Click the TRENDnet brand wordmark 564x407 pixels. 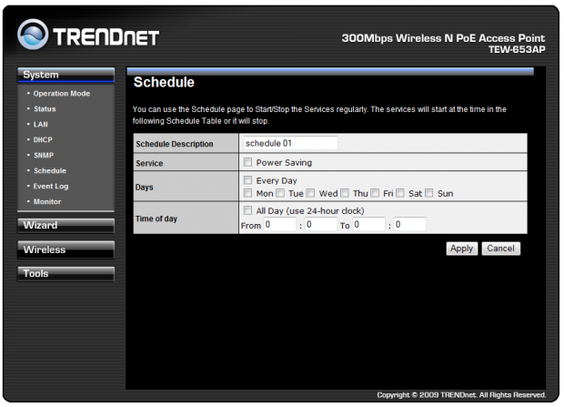coord(106,37)
